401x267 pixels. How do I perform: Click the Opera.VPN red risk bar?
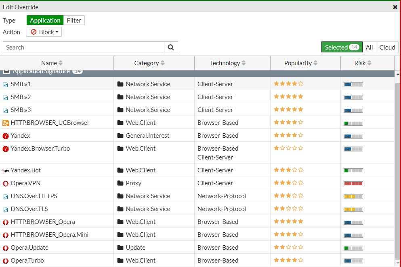tap(353, 184)
